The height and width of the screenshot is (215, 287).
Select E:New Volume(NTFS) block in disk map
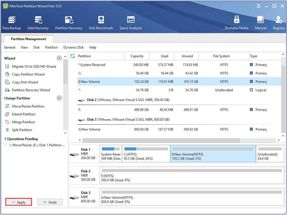pos(213,154)
